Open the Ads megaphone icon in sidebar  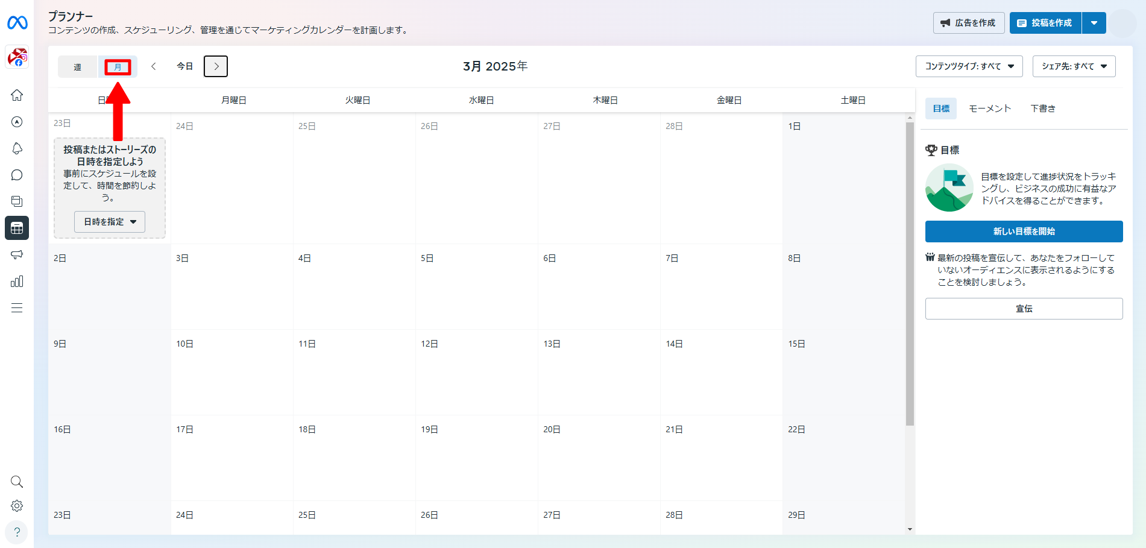tap(17, 254)
